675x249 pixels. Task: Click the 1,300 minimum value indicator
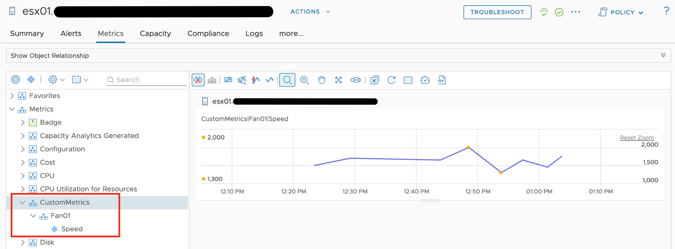point(212,179)
